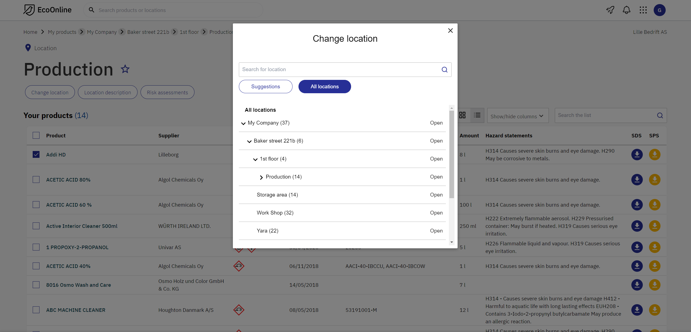This screenshot has width=691, height=332.
Task: Close the Change location dialog
Action: [450, 31]
